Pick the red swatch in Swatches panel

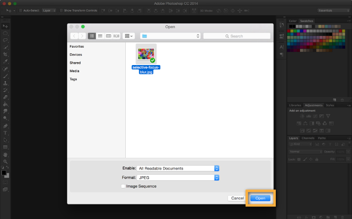289,31
